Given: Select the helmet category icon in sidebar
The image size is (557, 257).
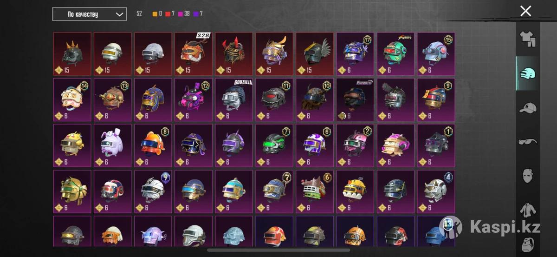Looking at the screenshot, I should click(x=527, y=74).
